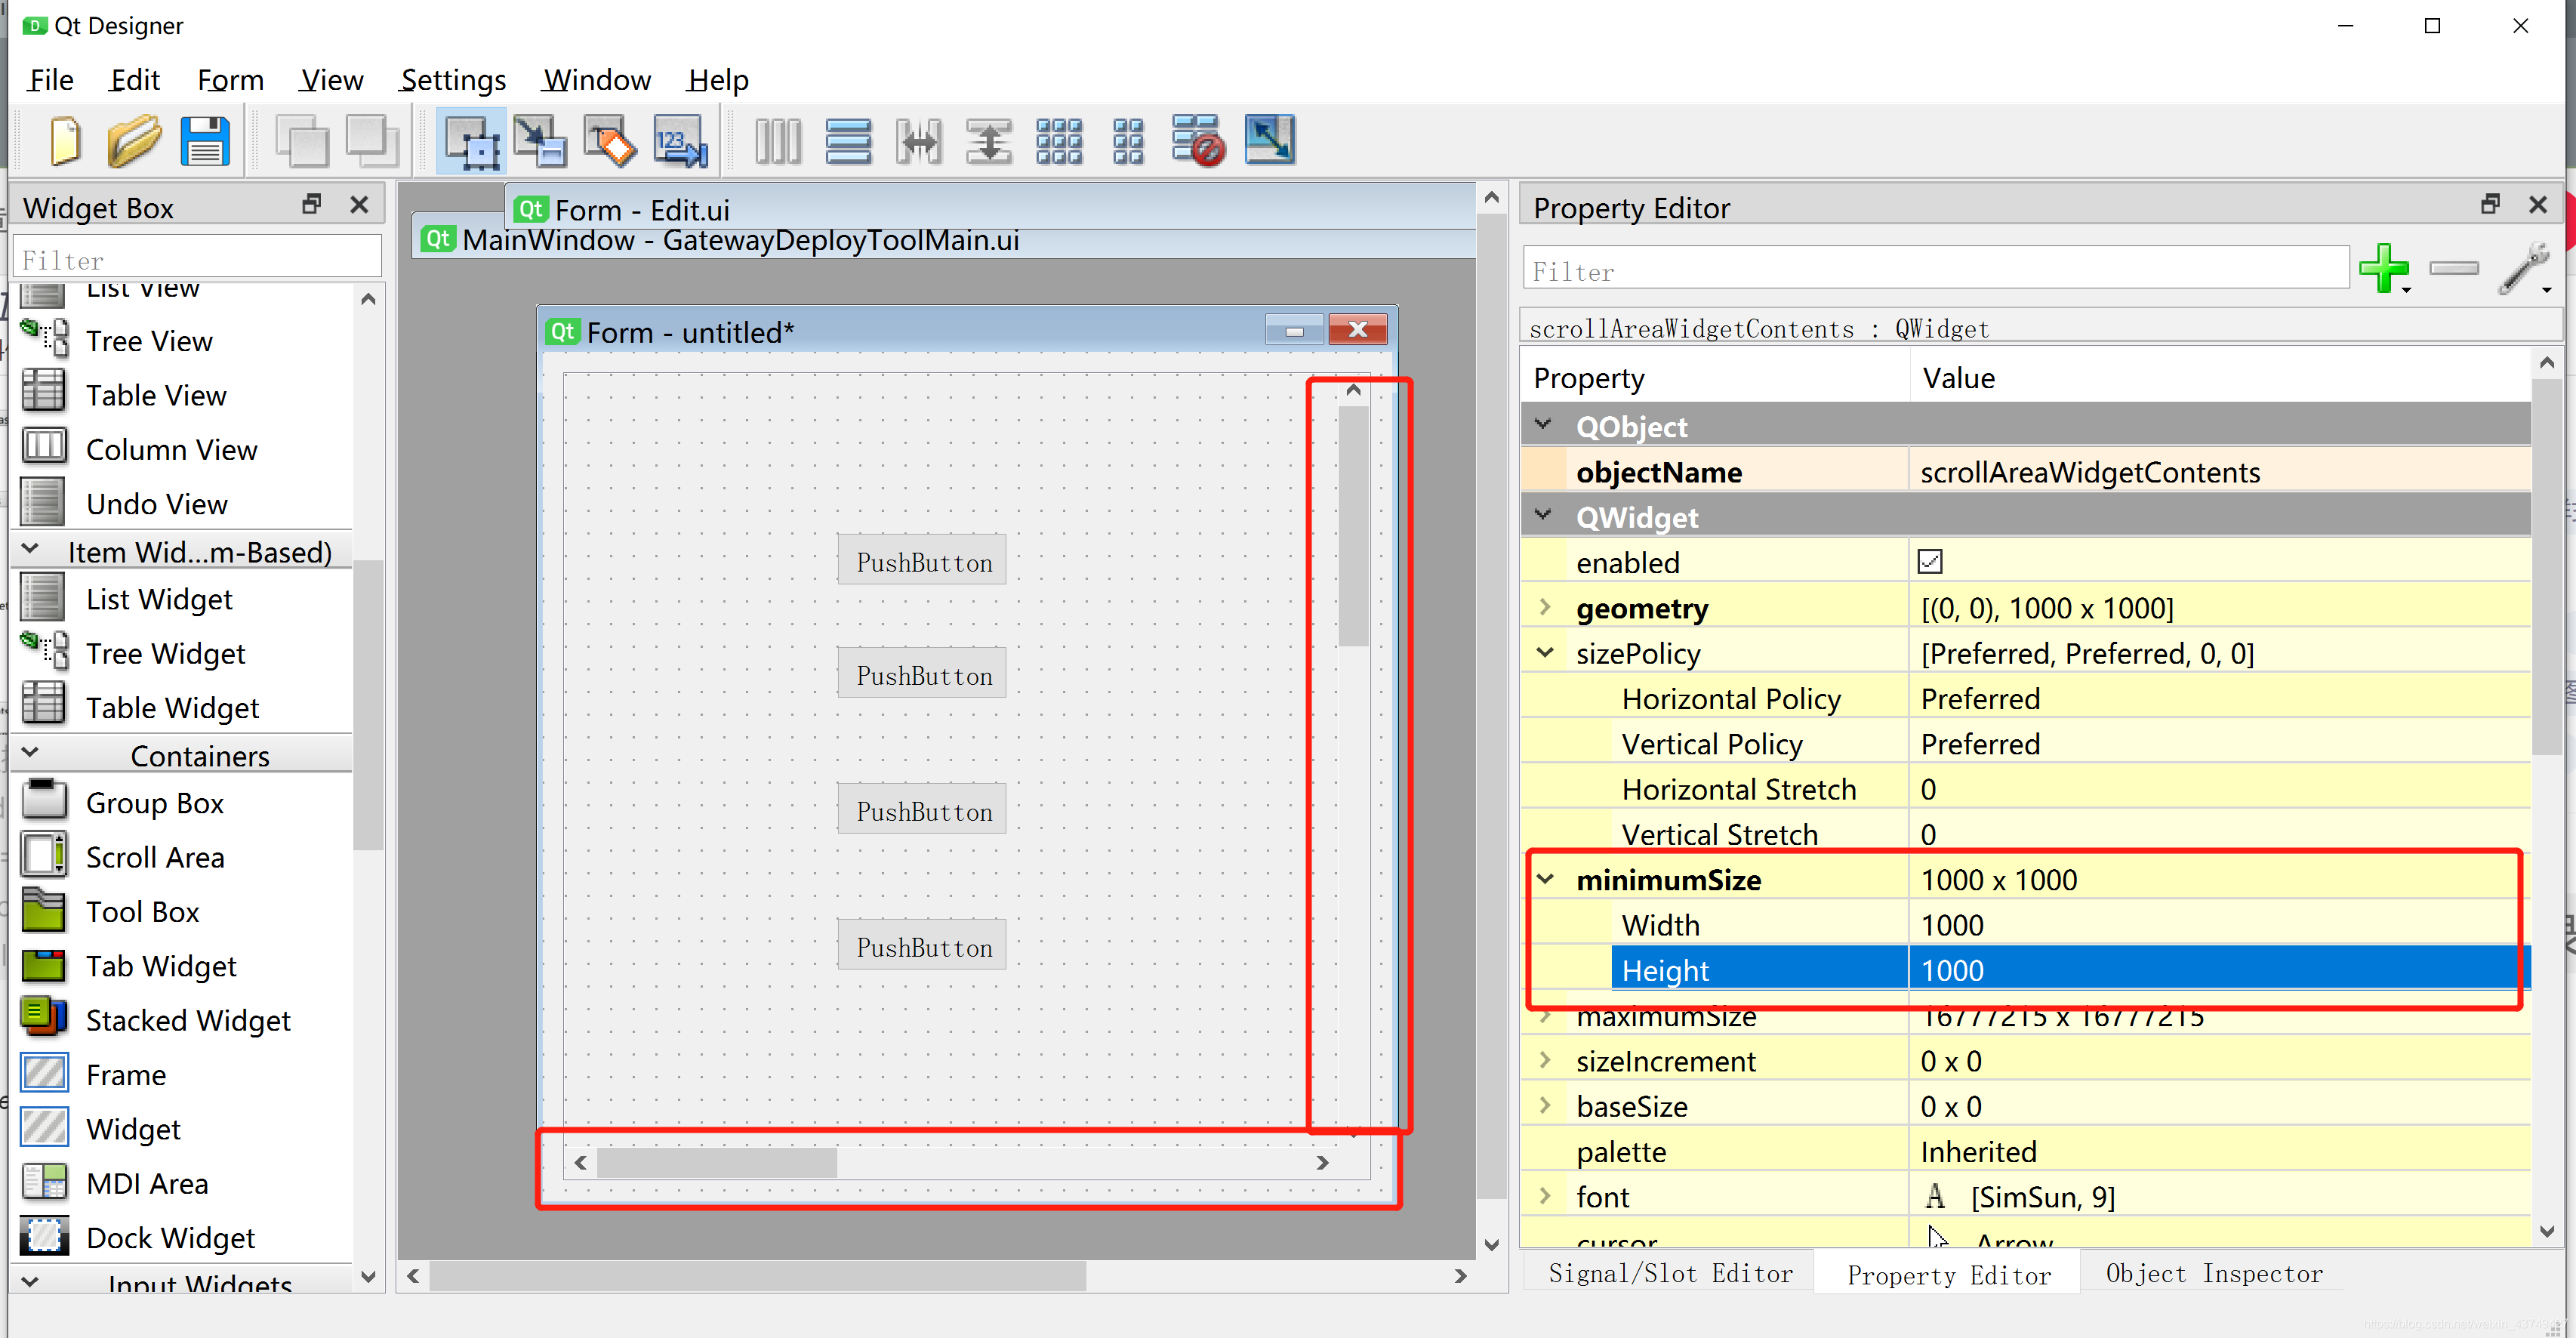The image size is (2576, 1338).
Task: Expand the geometry property row
Action: (x=1546, y=607)
